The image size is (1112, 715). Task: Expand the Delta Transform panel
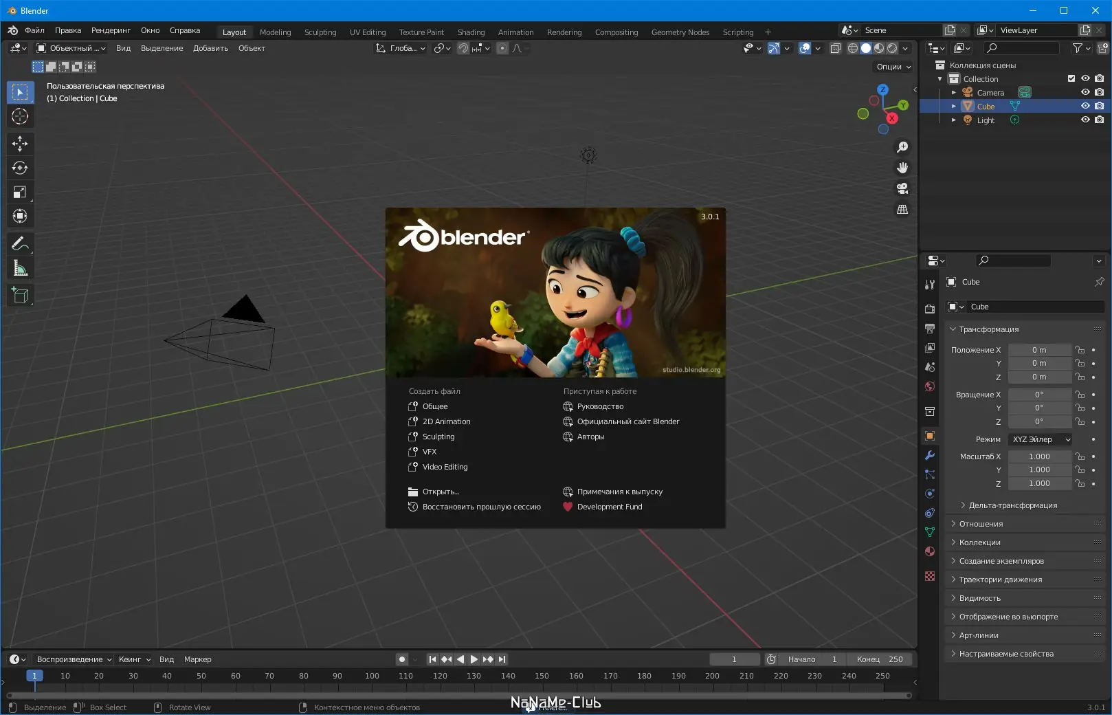pos(1012,505)
